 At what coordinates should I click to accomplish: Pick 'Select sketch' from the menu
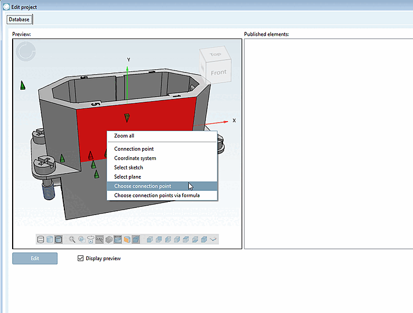[128, 168]
